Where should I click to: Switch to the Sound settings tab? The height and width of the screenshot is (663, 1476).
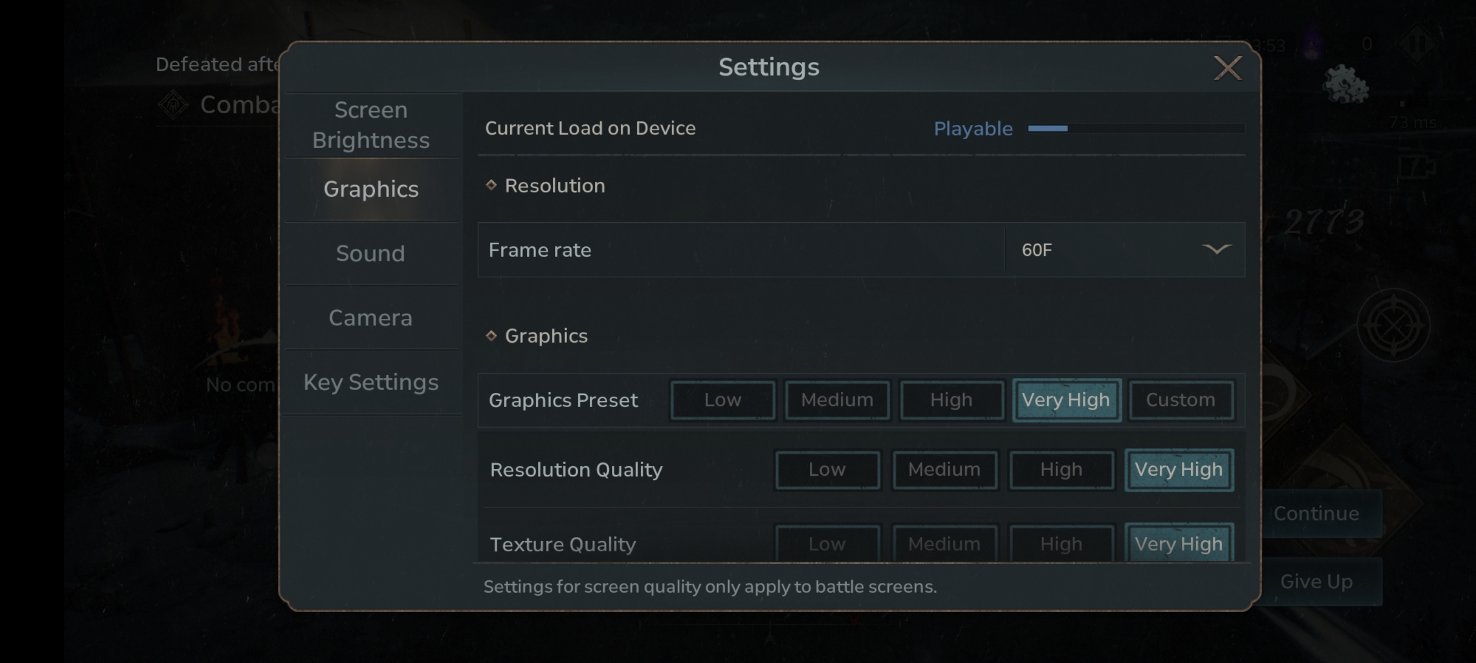coord(371,253)
